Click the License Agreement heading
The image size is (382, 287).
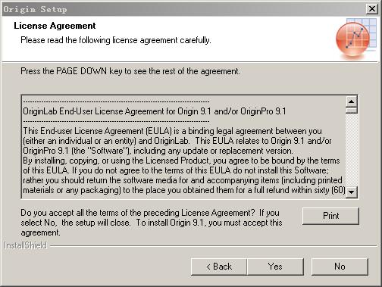coord(55,26)
